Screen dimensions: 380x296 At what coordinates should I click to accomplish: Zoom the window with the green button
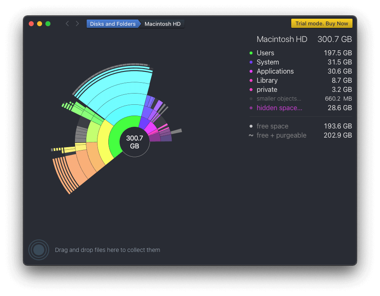pos(48,24)
